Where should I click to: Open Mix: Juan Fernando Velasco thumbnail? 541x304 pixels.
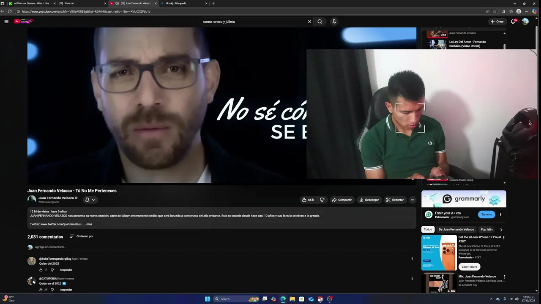pos(439,283)
